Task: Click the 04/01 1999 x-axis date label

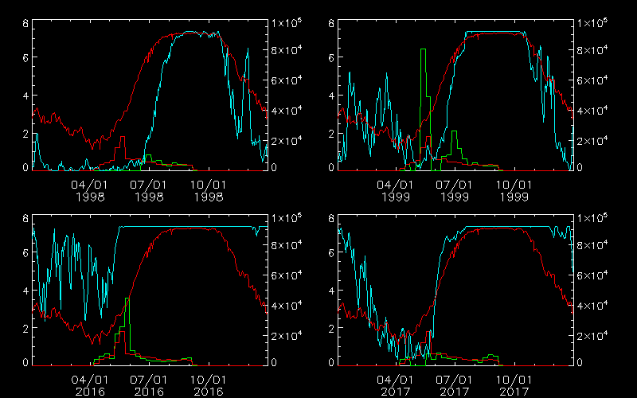Action: [x=397, y=189]
